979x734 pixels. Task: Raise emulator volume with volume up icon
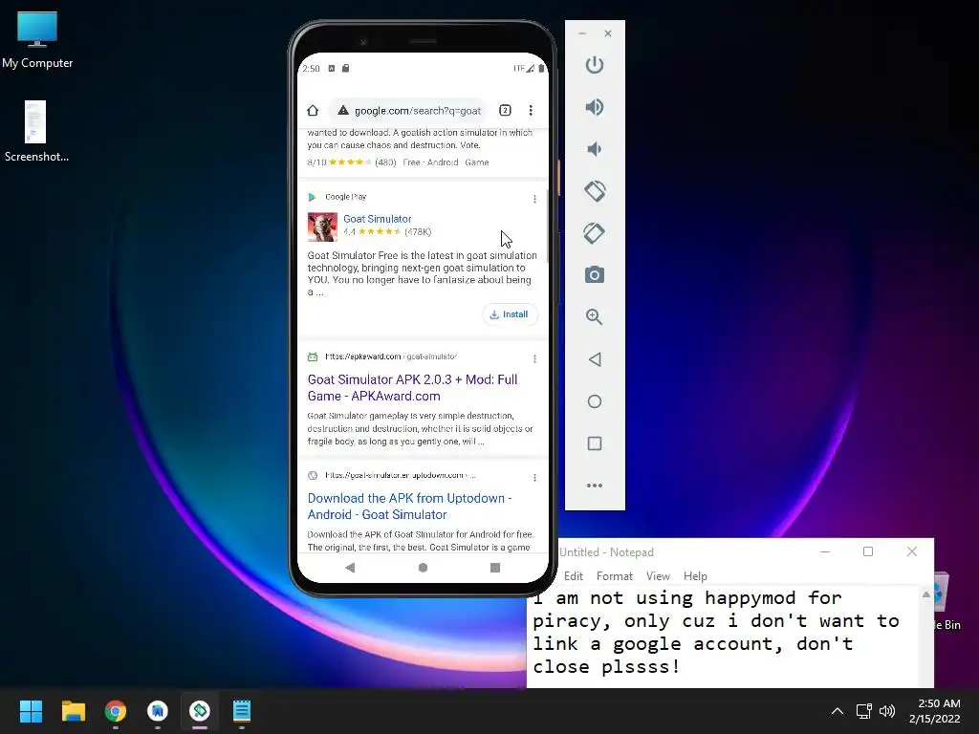pos(595,107)
